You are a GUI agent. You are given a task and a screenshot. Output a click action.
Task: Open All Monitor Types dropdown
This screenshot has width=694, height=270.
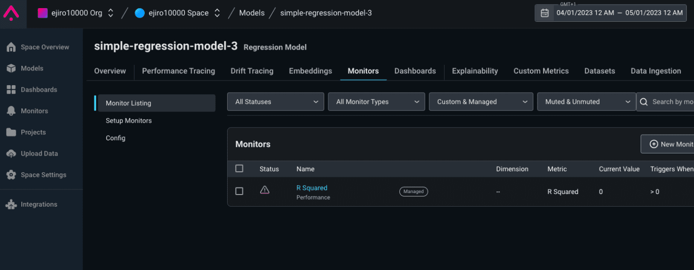[376, 102]
